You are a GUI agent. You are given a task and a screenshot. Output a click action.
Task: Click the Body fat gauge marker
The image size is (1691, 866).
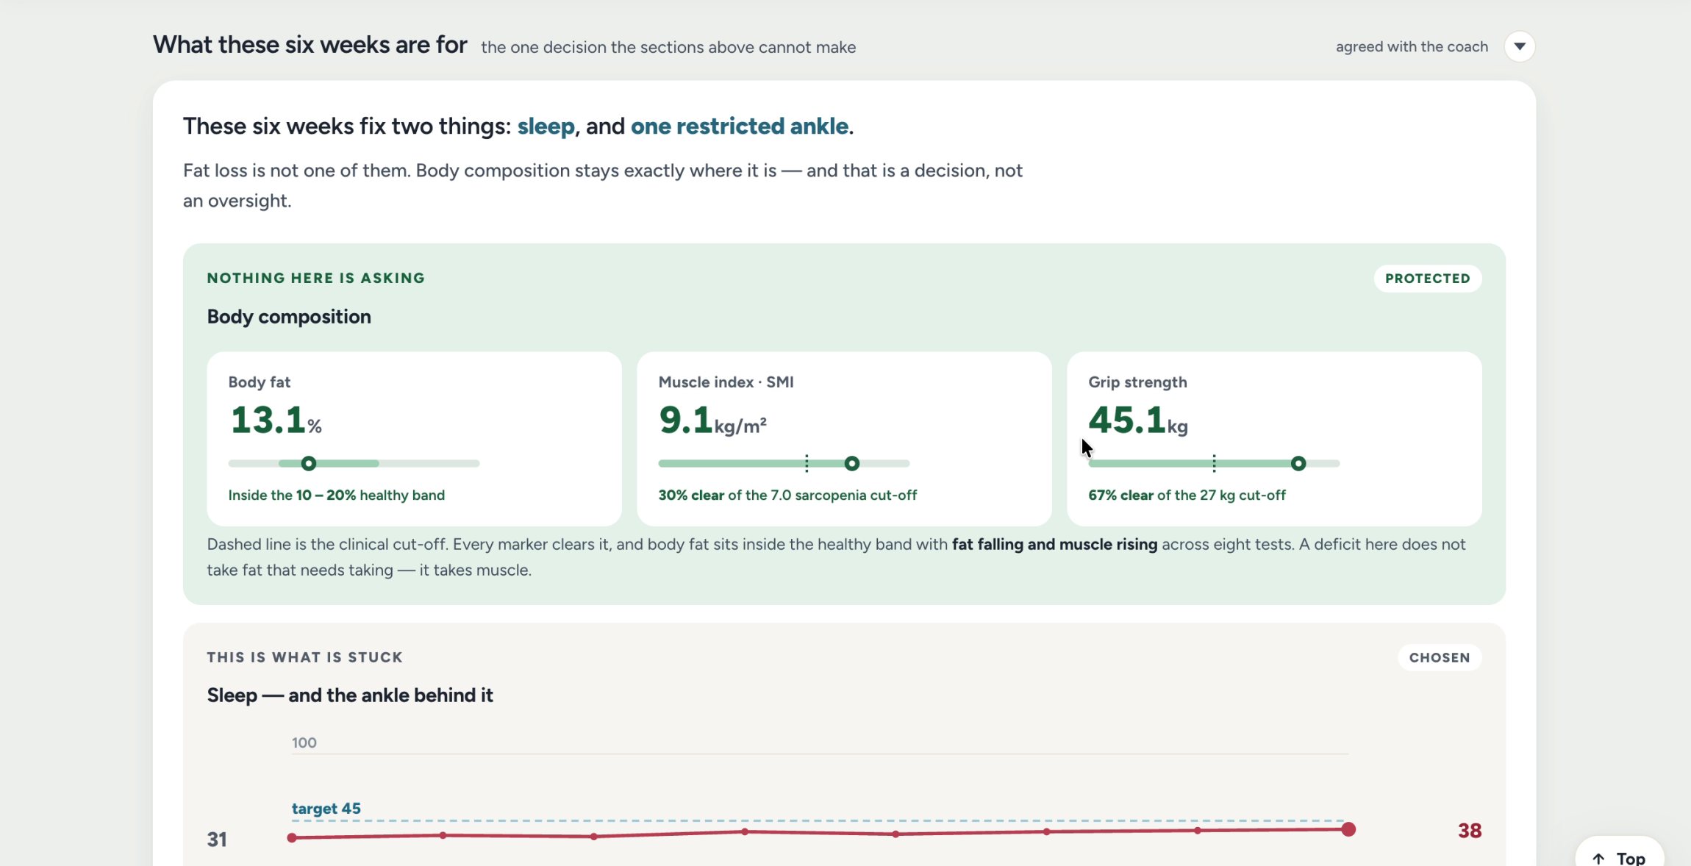[309, 464]
